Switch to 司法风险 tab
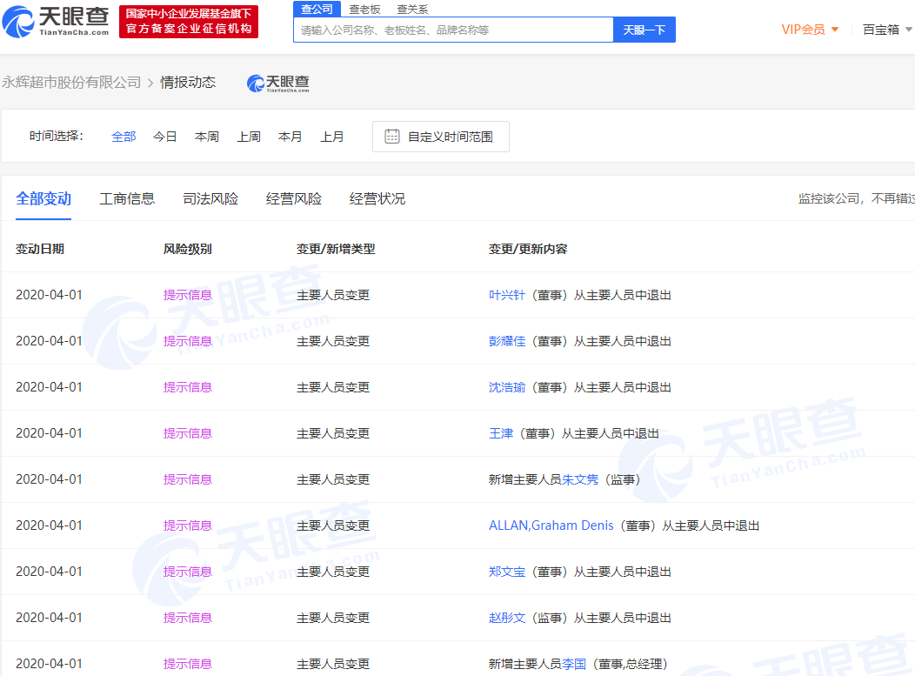Image resolution: width=915 pixels, height=676 pixels. coord(210,198)
